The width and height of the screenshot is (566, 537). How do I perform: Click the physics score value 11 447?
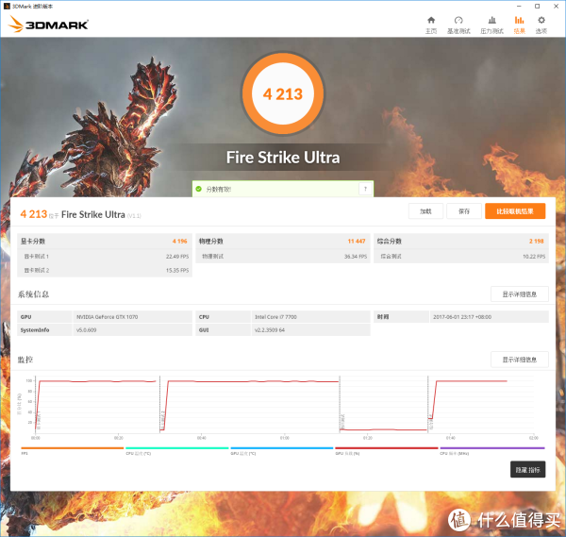click(x=357, y=241)
